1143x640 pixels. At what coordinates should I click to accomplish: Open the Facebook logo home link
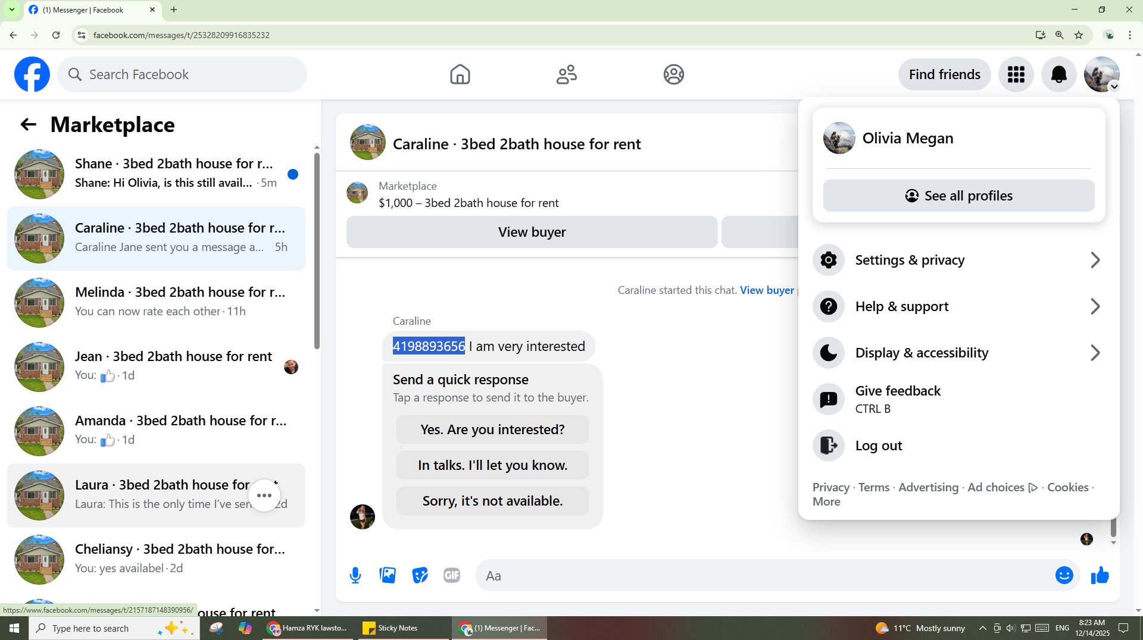32,74
